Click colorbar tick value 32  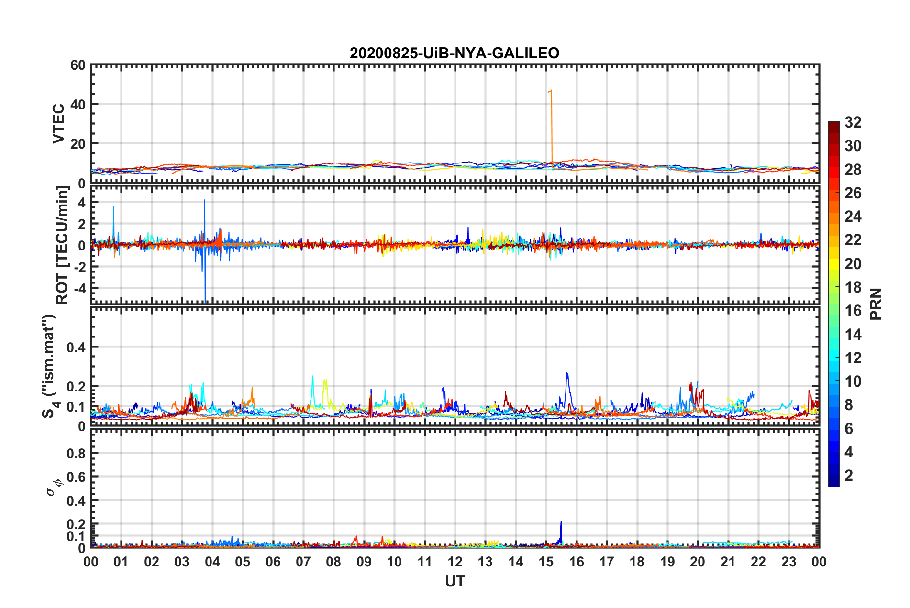coord(853,122)
